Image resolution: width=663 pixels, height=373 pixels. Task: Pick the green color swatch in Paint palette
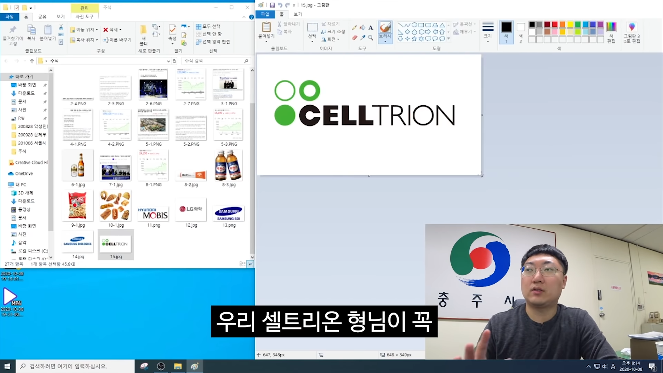point(578,24)
